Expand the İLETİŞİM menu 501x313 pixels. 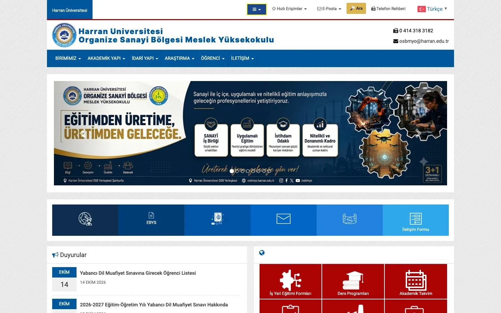click(x=242, y=58)
